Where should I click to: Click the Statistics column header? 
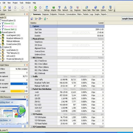pyautogui.click(x=44, y=23)
